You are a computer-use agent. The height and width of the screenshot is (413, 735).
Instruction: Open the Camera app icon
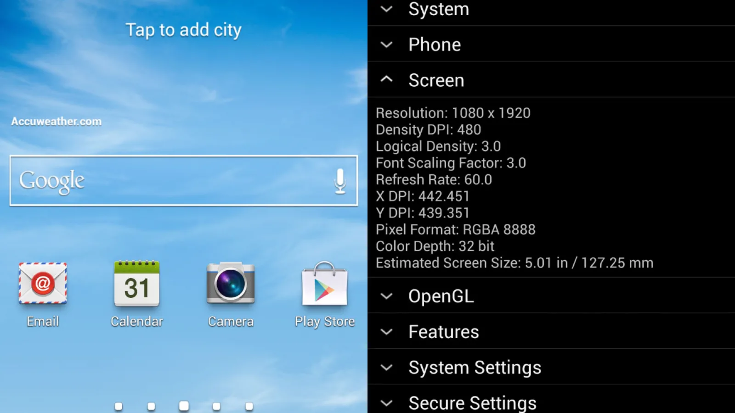(231, 283)
